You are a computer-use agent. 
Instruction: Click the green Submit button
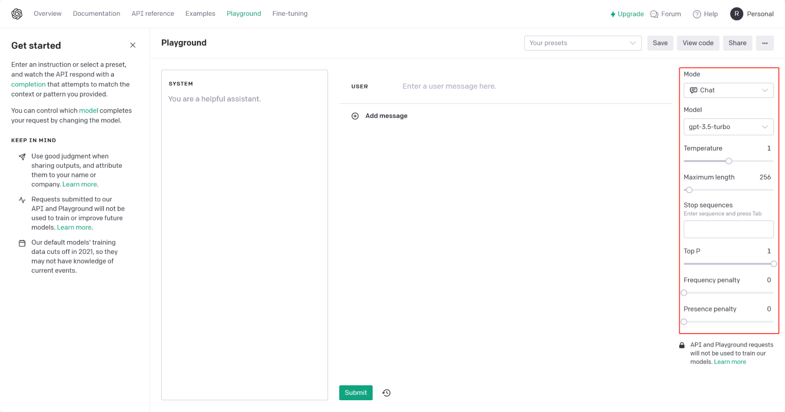(356, 393)
